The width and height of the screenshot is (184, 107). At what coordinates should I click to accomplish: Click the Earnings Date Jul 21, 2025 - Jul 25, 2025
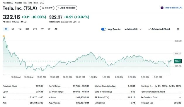(x=168, y=86)
